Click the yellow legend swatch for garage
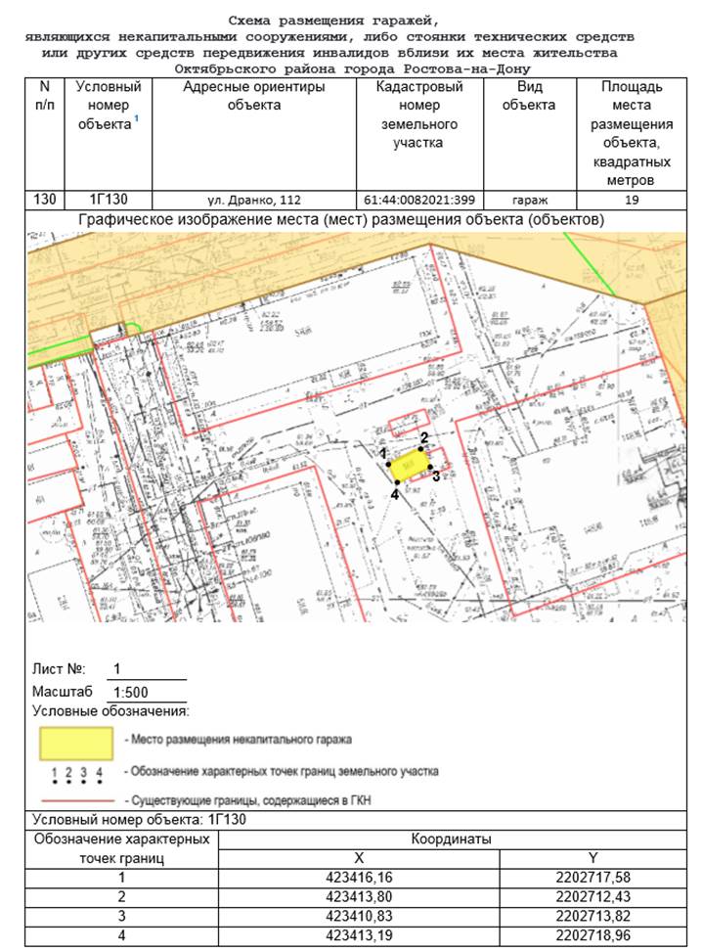The height and width of the screenshot is (952, 702). (x=76, y=744)
